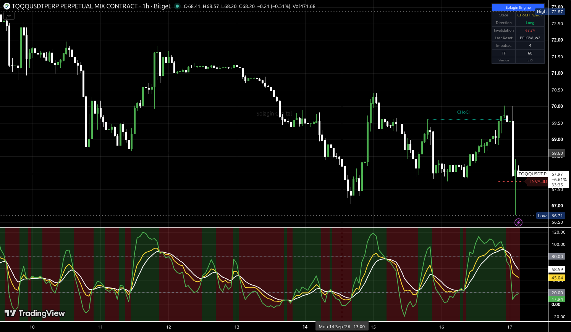571x332 pixels.
Task: Click the 72.00 price axis label
Action: (x=557, y=40)
